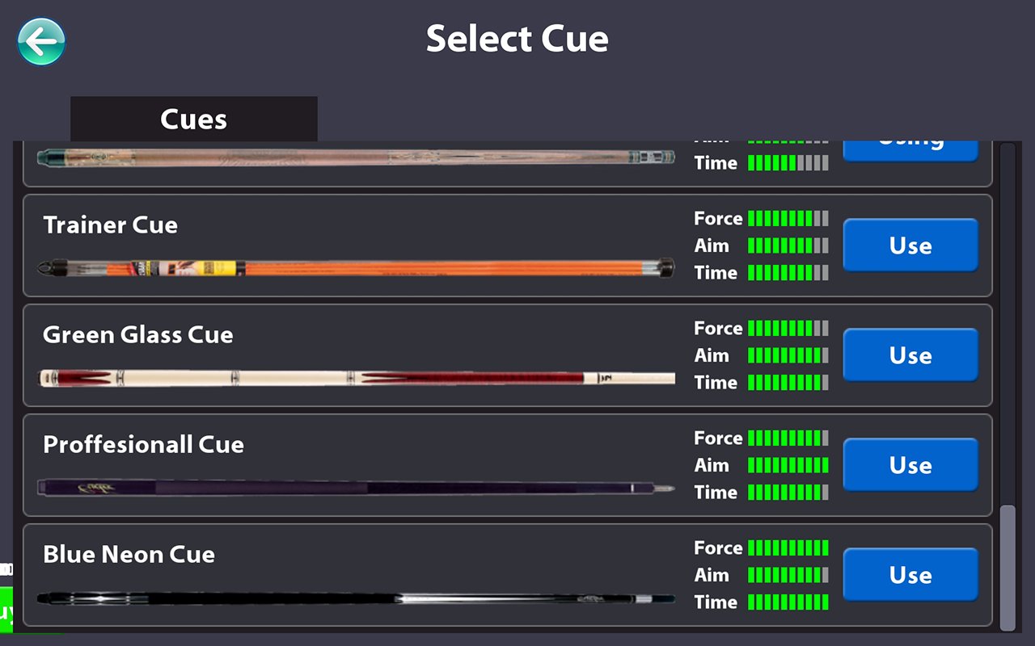Image resolution: width=1035 pixels, height=646 pixels.
Task: Tap the green Buy button at left edge
Action: tap(6, 610)
